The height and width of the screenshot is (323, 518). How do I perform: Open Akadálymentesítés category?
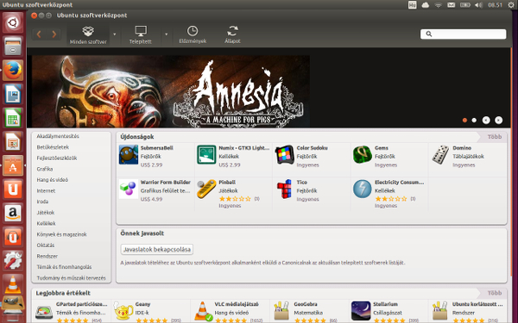point(58,136)
